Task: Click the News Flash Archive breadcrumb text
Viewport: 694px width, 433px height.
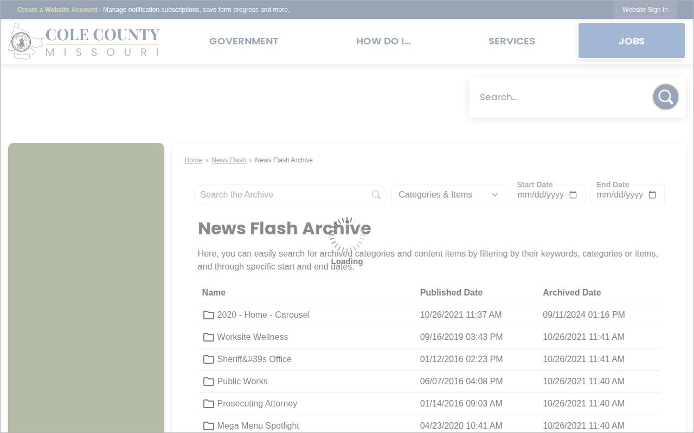Action: (x=284, y=160)
